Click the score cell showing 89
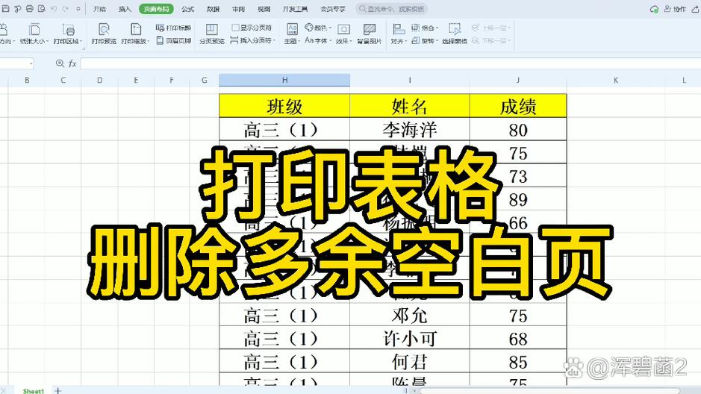701x394 pixels. coord(517,199)
